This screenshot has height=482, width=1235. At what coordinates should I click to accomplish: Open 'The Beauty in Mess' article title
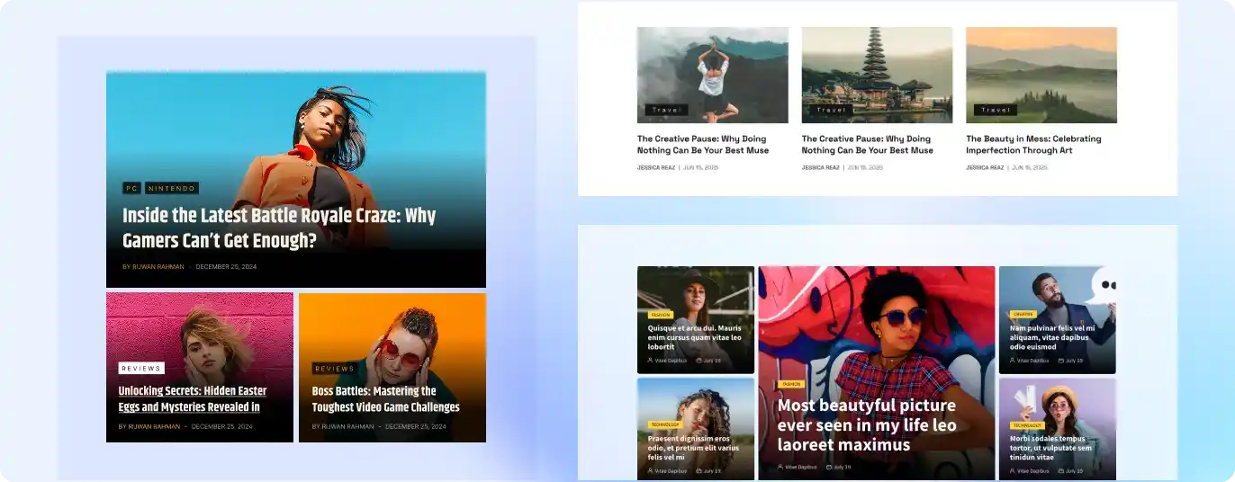point(1033,145)
